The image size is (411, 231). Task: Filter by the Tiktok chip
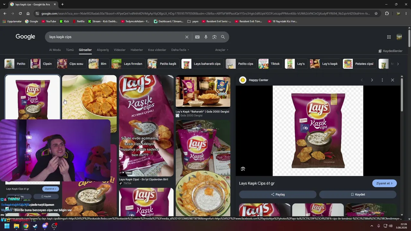tap(271, 64)
